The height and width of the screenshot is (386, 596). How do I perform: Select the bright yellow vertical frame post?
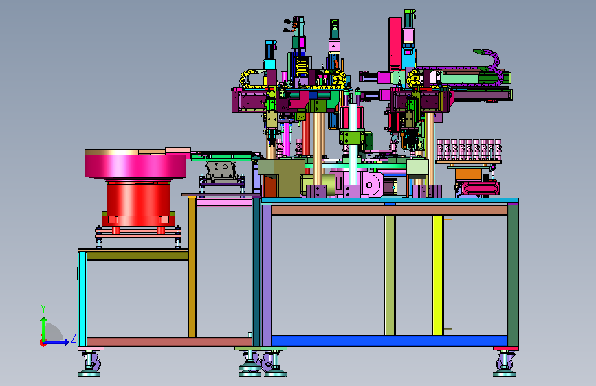click(439, 275)
